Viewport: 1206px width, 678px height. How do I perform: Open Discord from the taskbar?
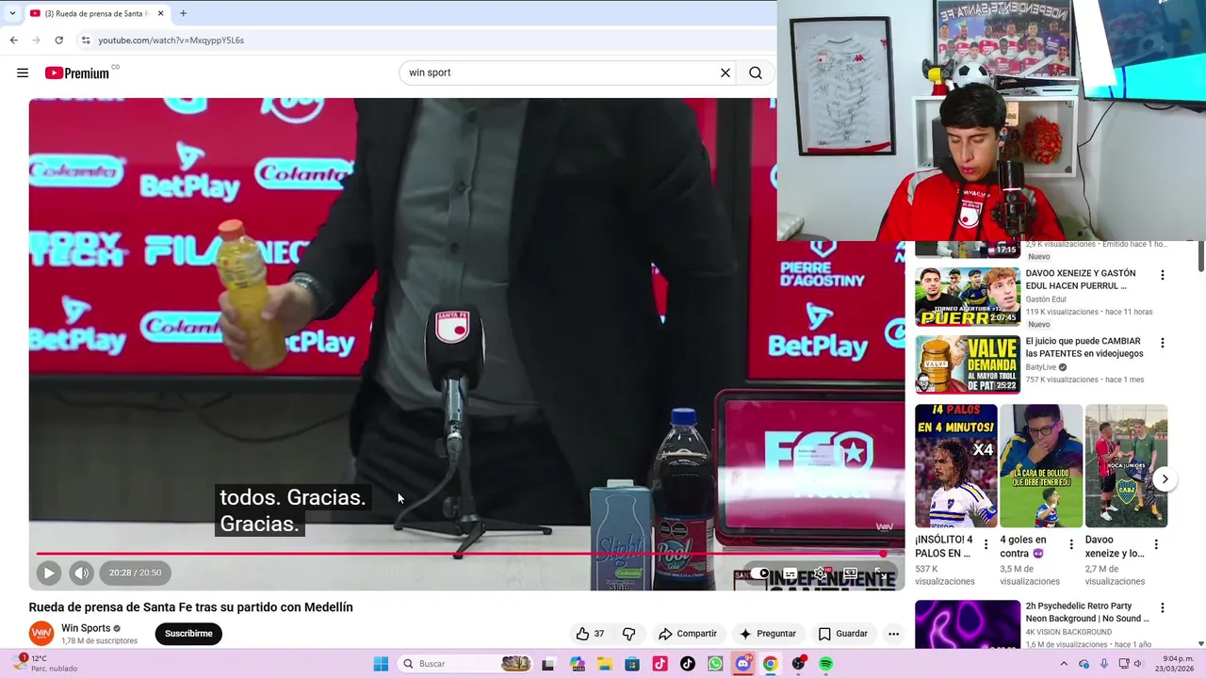click(x=743, y=664)
